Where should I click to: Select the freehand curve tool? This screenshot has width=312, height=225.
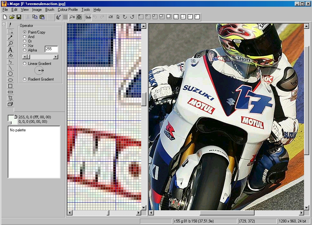tap(10, 62)
